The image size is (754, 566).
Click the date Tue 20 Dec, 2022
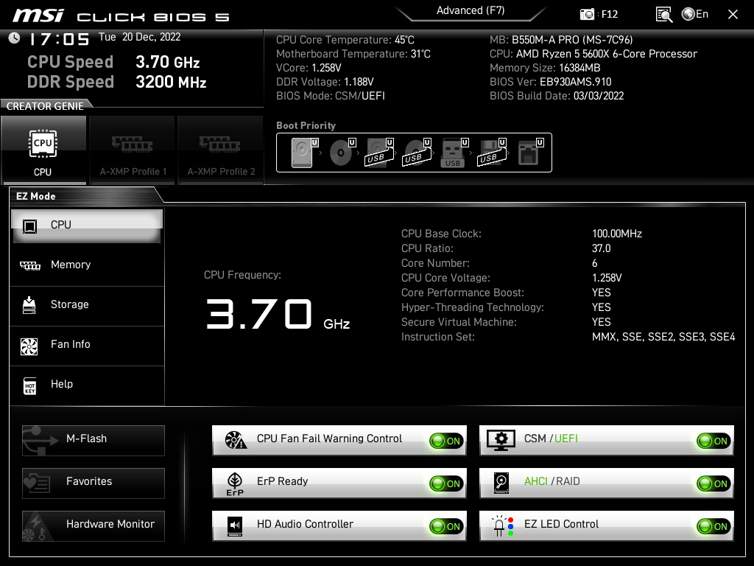(x=139, y=37)
